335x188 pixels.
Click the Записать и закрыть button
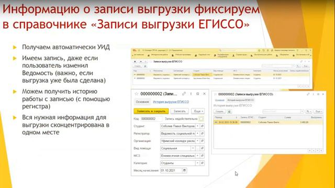click(x=151, y=111)
